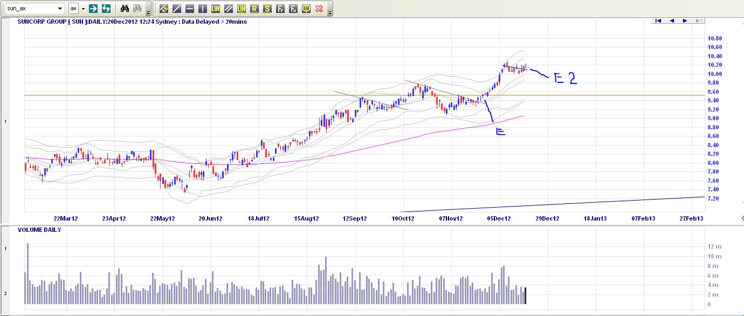The image size is (744, 316).
Task: Open the binoculars search icon
Action: [x=125, y=9]
